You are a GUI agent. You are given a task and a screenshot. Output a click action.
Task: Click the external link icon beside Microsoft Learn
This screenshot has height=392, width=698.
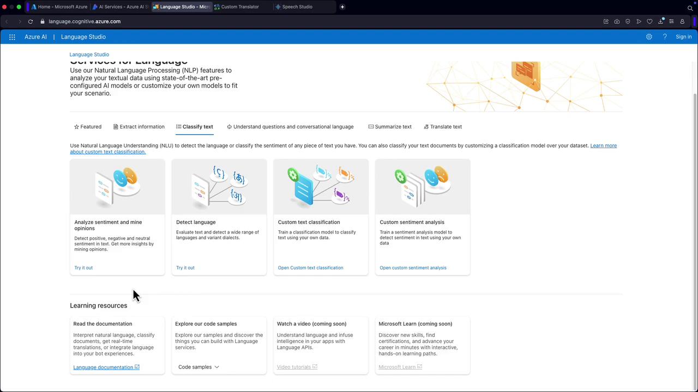(419, 367)
